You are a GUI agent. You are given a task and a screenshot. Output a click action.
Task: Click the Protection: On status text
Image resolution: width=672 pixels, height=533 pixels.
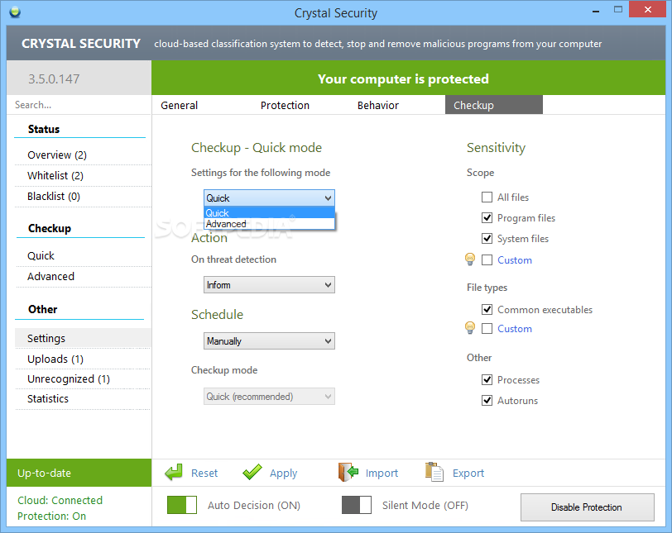pos(51,516)
